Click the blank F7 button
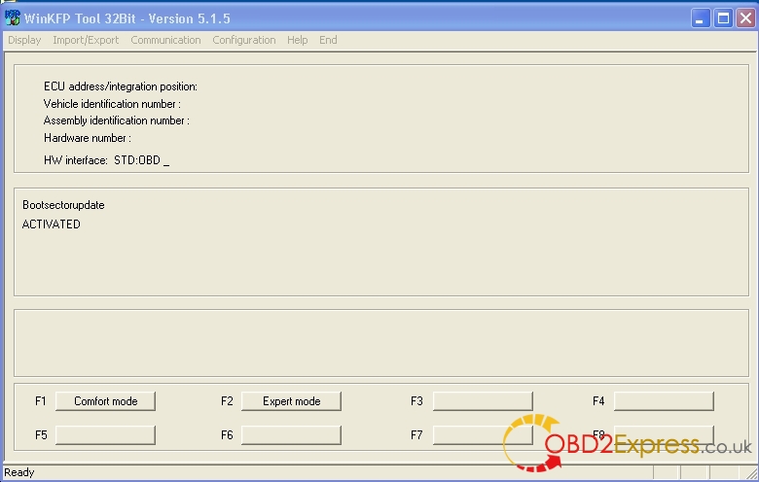Viewport: 759px width, 482px height. [483, 434]
